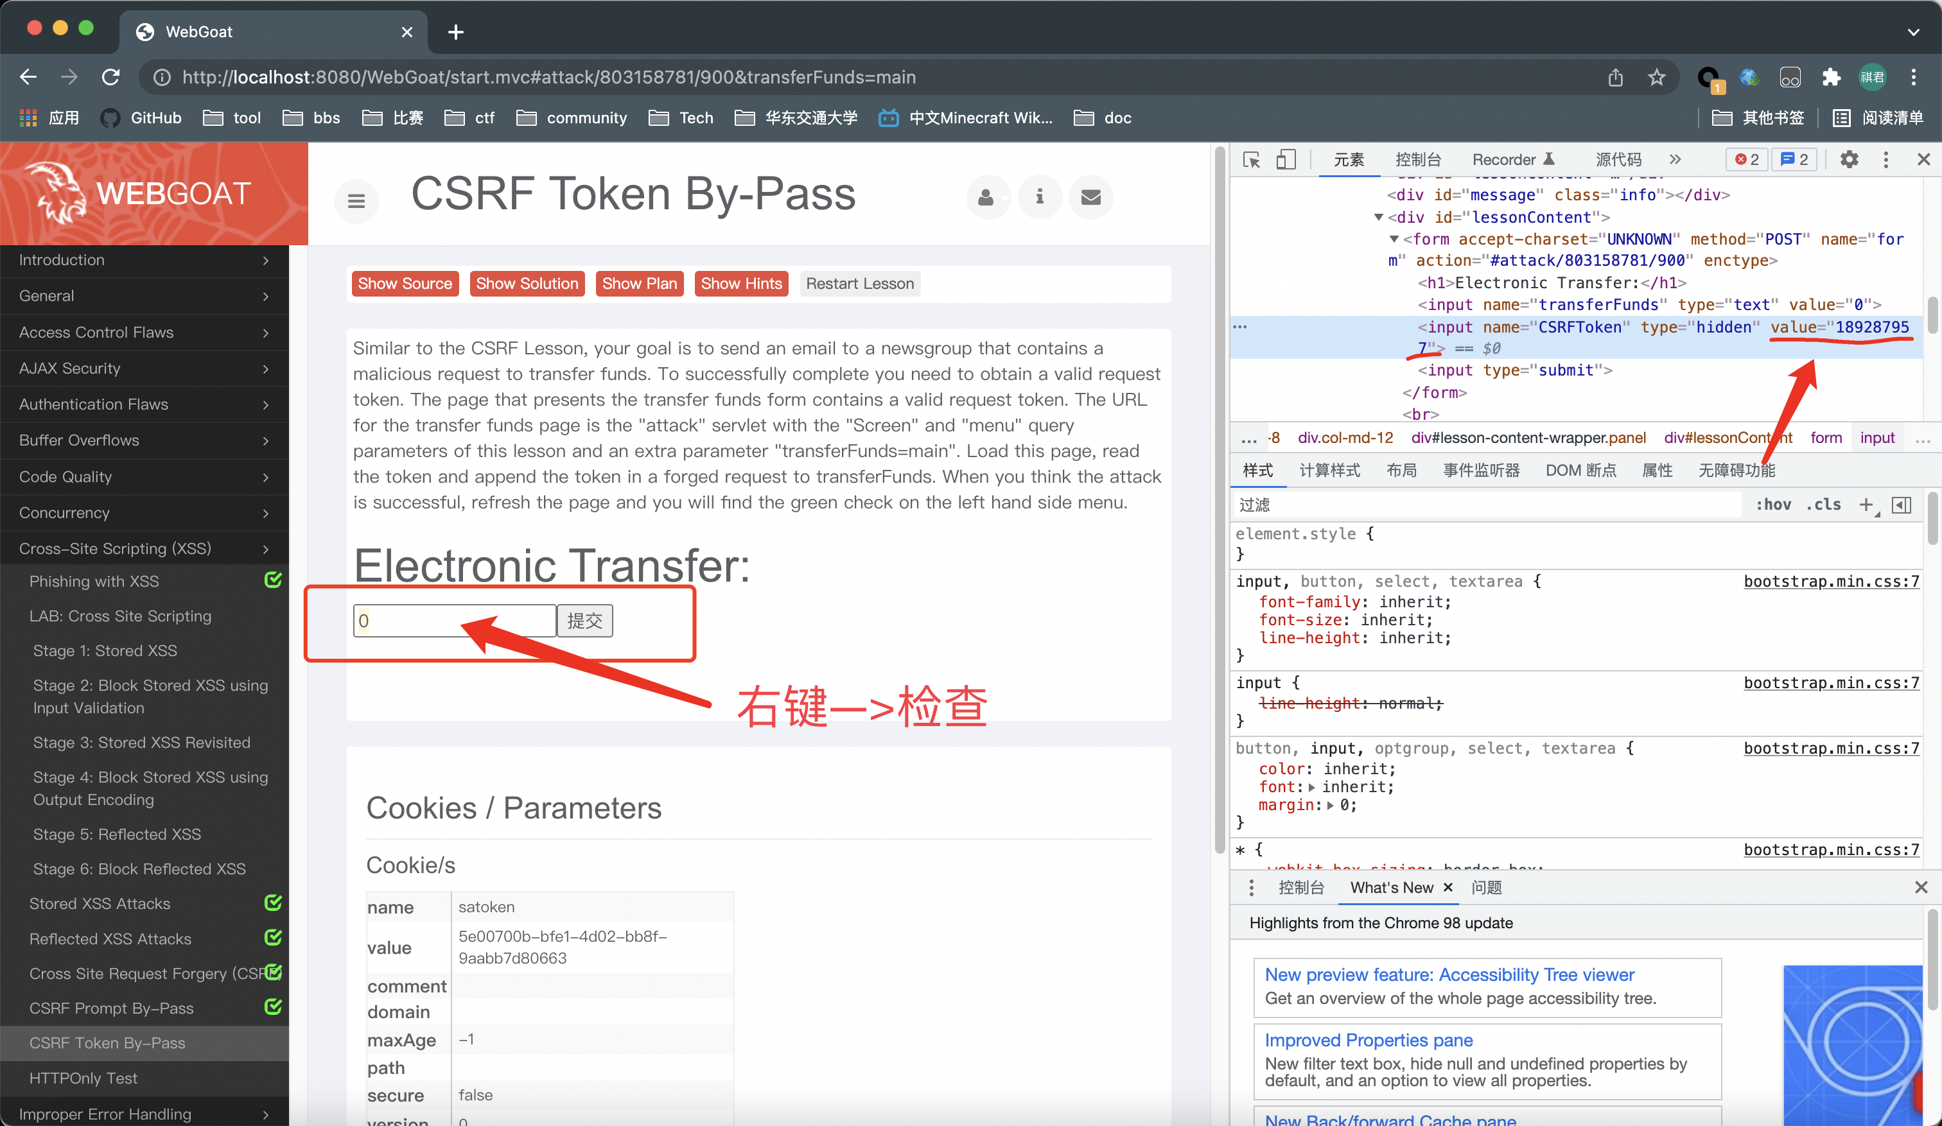Click the Show Plan button
This screenshot has width=1942, height=1126.
(640, 283)
